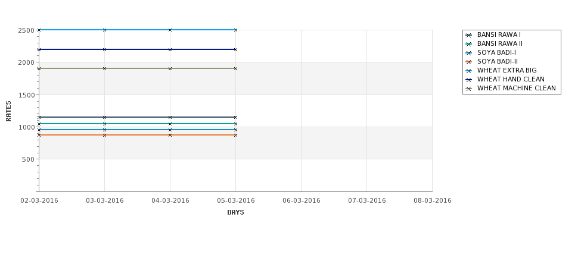This screenshot has width=581, height=255.
Task: Select the SOYA BADI-II legend label
Action: 497,61
